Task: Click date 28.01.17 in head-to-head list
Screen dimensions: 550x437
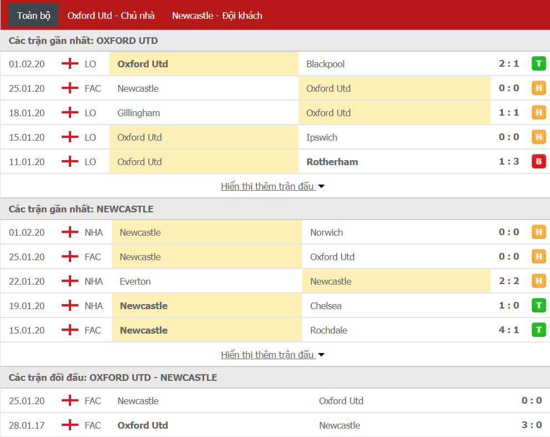Action: (x=27, y=425)
